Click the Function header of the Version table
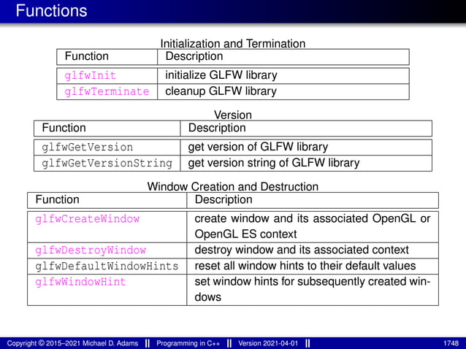This screenshot has width=466, height=349. (x=64, y=128)
